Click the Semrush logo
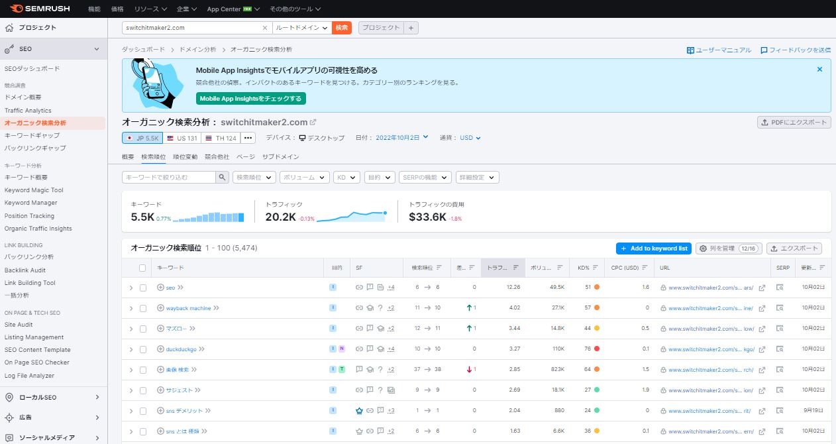Viewport: 836px width, 444px height. (40, 9)
